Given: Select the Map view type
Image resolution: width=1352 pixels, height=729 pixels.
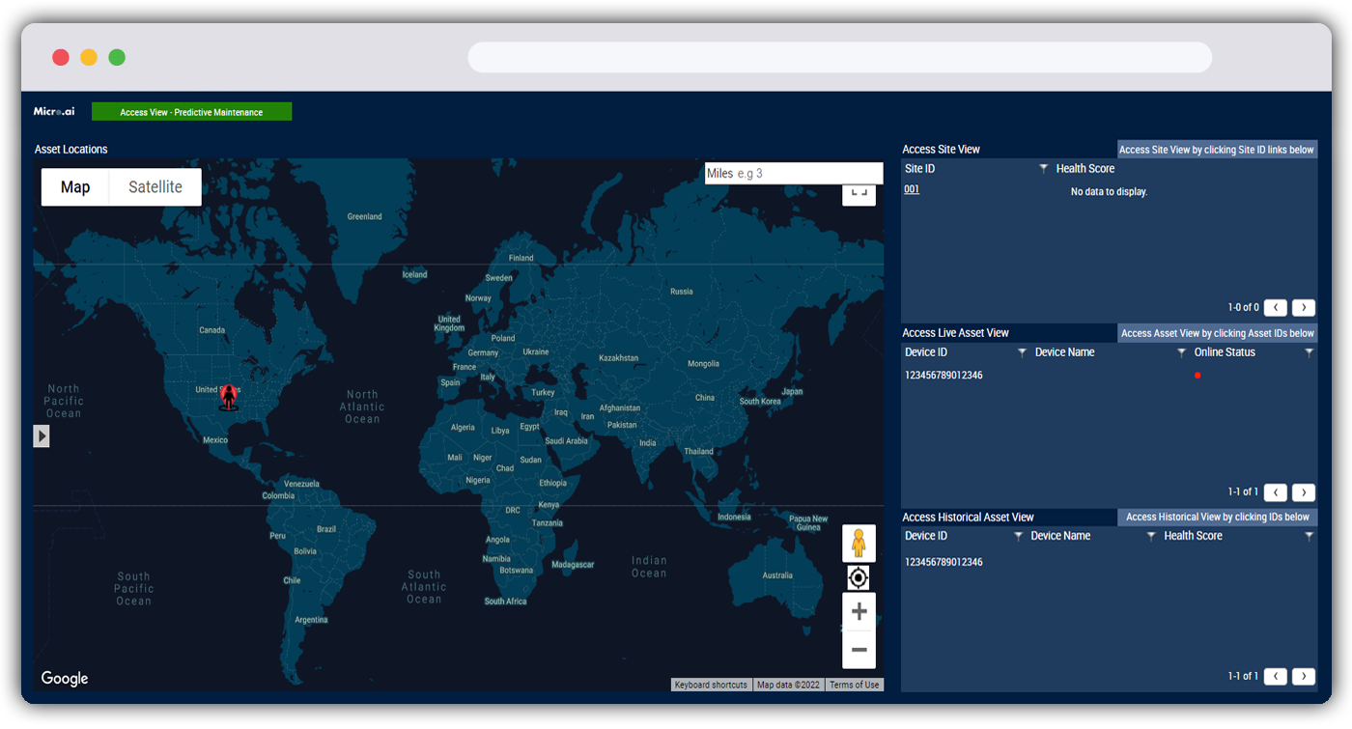Looking at the screenshot, I should (75, 187).
